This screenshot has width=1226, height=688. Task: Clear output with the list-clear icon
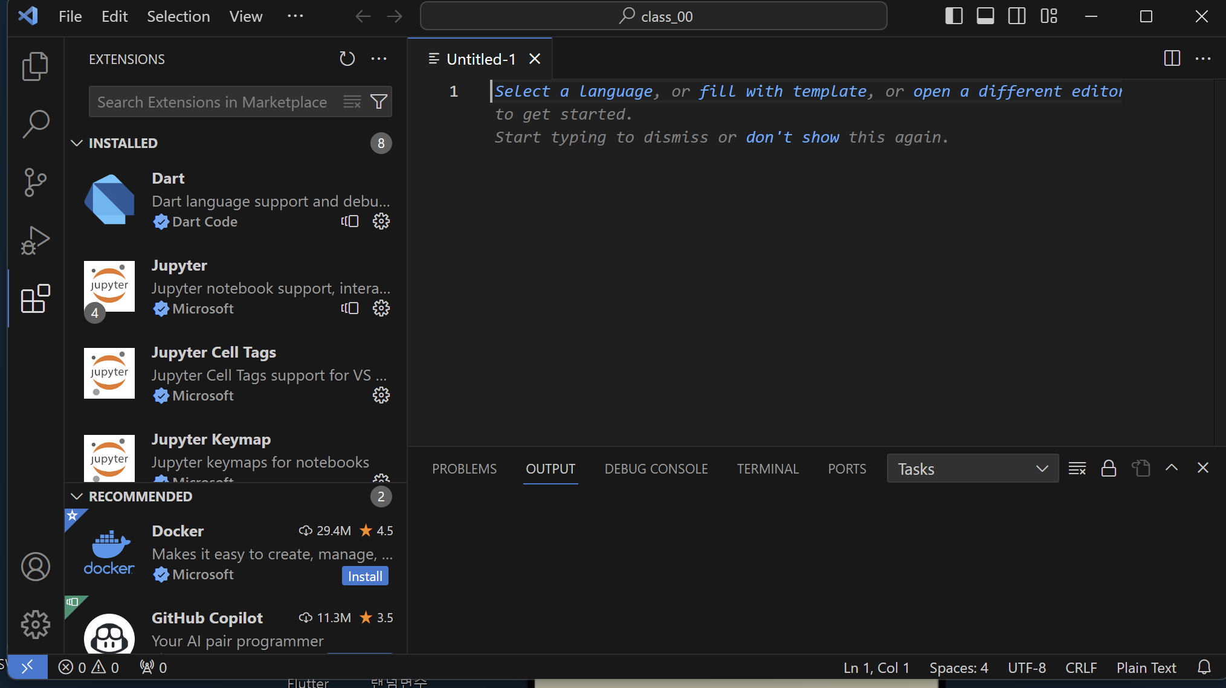[x=1077, y=468]
